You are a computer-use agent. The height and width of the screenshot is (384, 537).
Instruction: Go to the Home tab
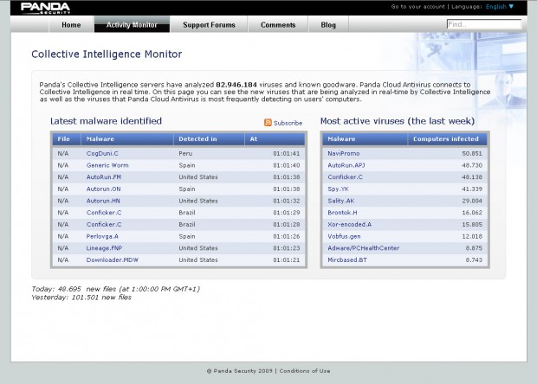(x=71, y=24)
